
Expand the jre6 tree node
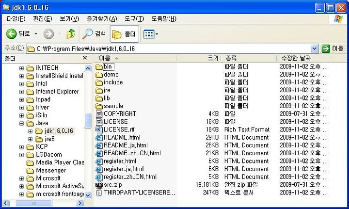[30, 139]
